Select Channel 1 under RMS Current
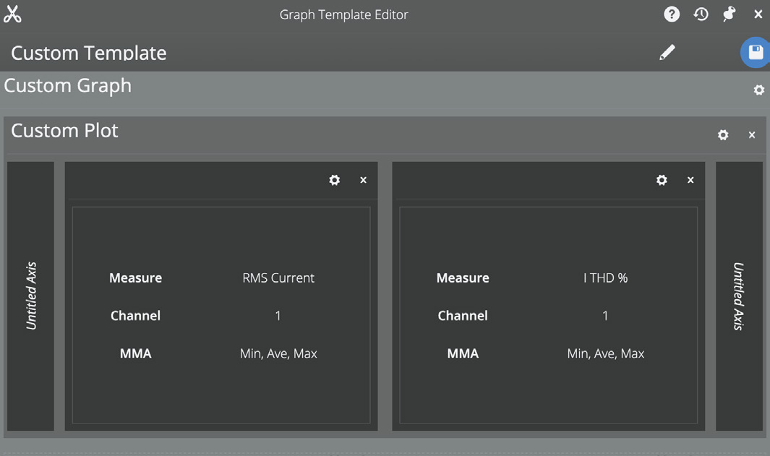Screen dimensions: 770x456 click(x=278, y=316)
